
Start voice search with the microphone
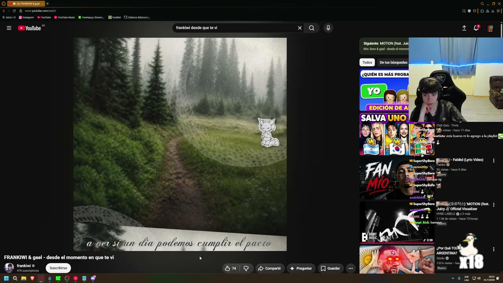[328, 28]
